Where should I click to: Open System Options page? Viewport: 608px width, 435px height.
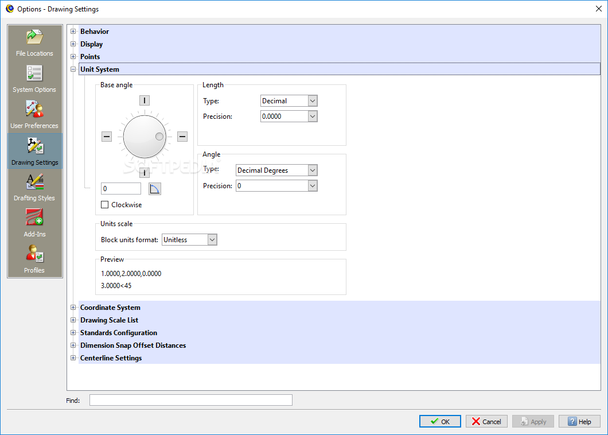click(34, 79)
